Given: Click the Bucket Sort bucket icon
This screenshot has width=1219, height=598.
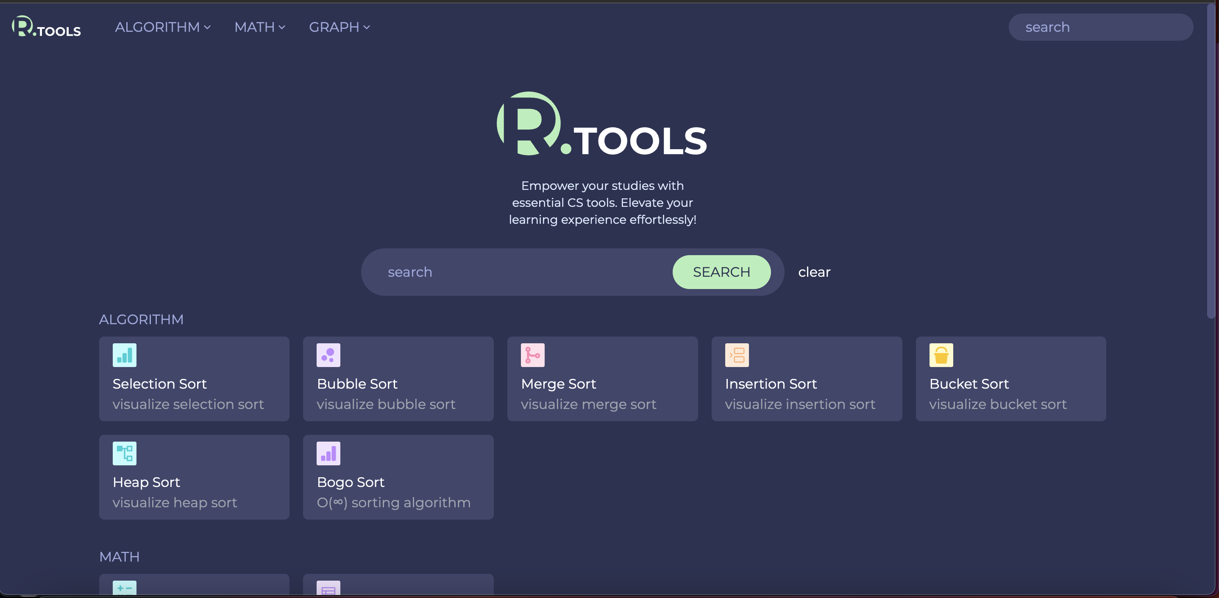Looking at the screenshot, I should click(x=941, y=355).
